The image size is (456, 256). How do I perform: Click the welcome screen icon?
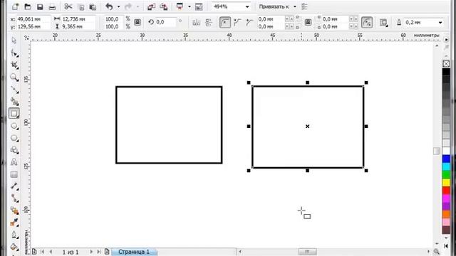tap(199, 6)
